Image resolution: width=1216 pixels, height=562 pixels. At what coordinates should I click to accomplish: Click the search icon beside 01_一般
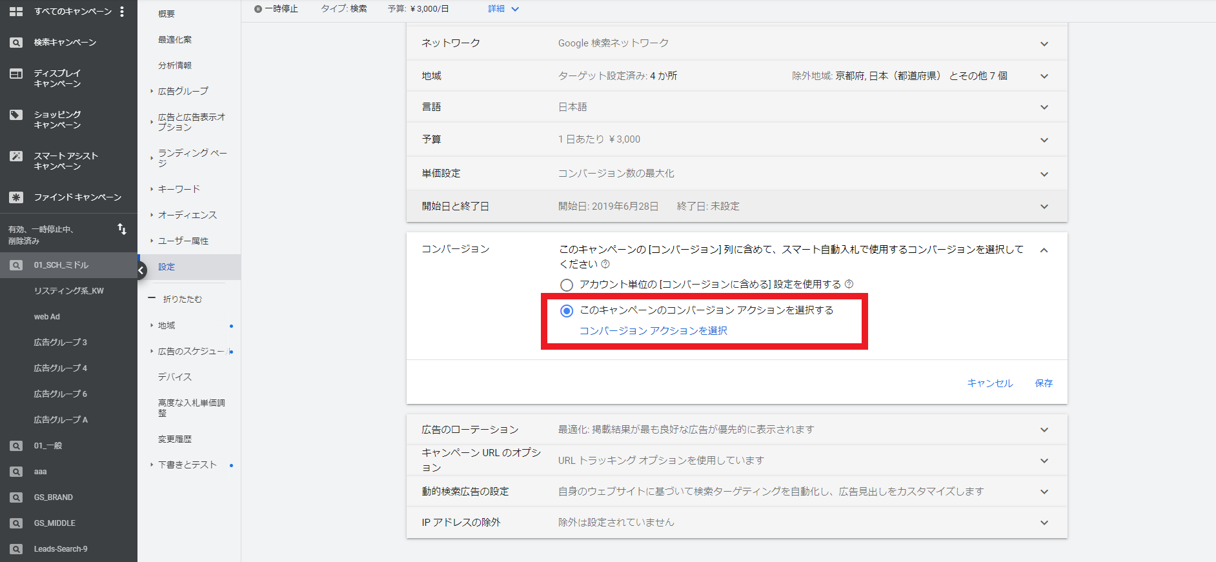point(16,446)
